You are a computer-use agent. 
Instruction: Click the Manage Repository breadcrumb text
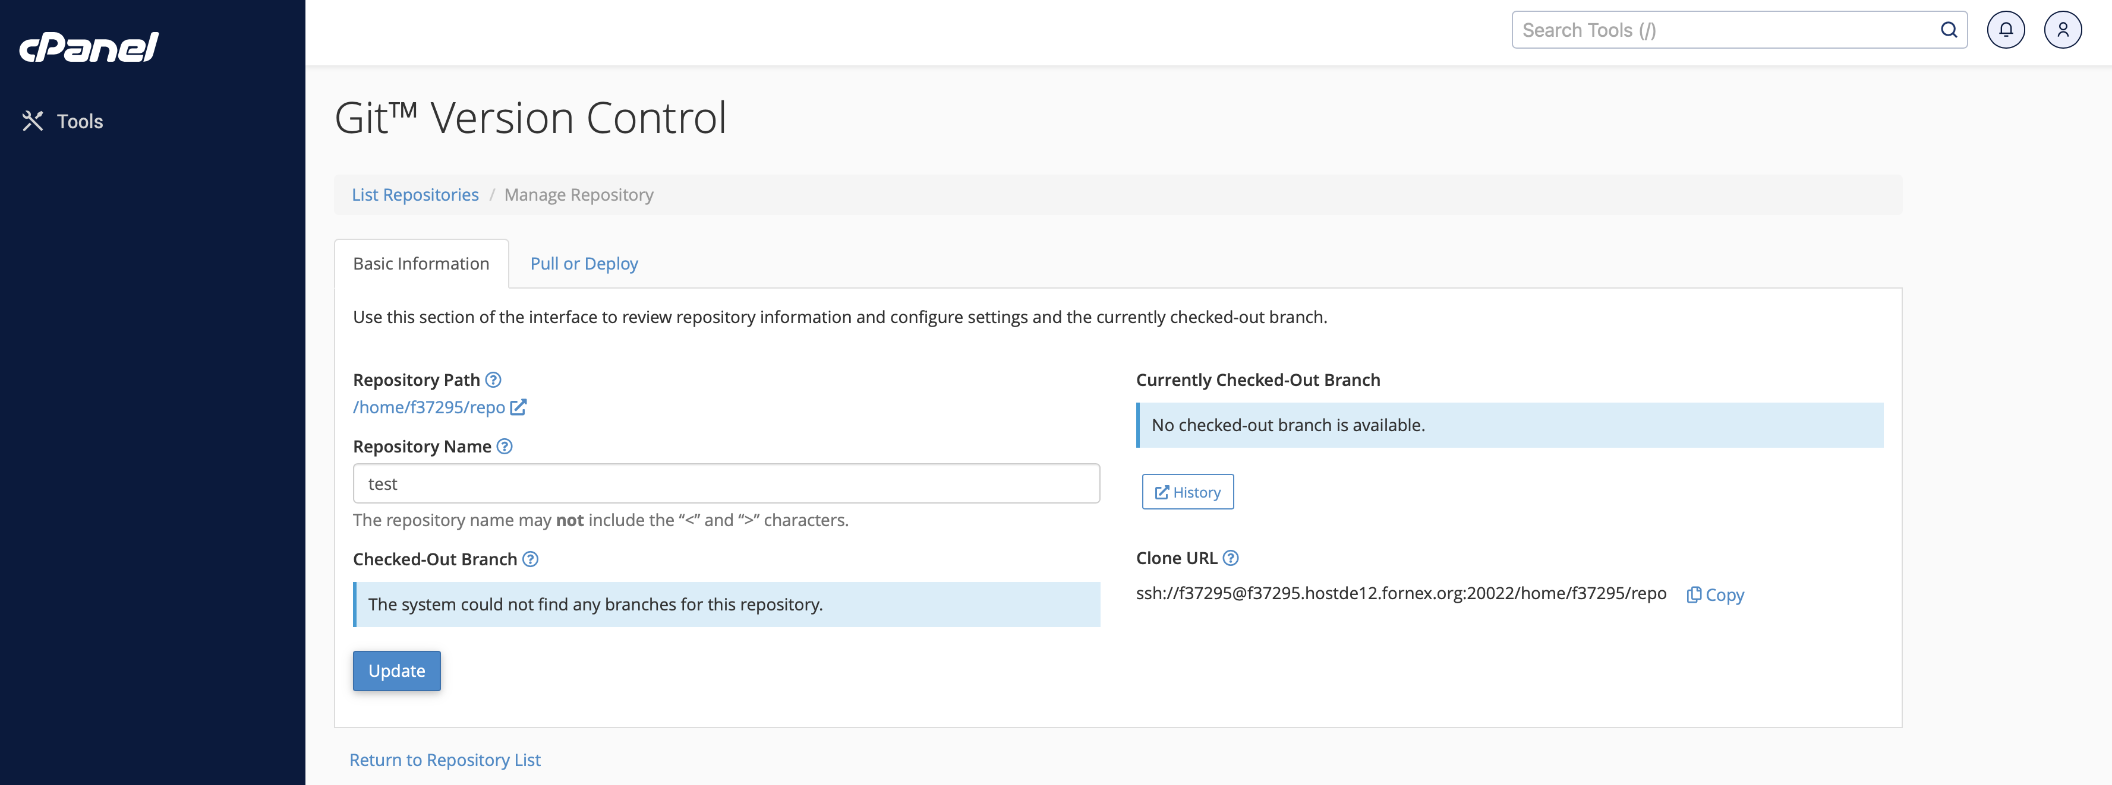click(579, 195)
